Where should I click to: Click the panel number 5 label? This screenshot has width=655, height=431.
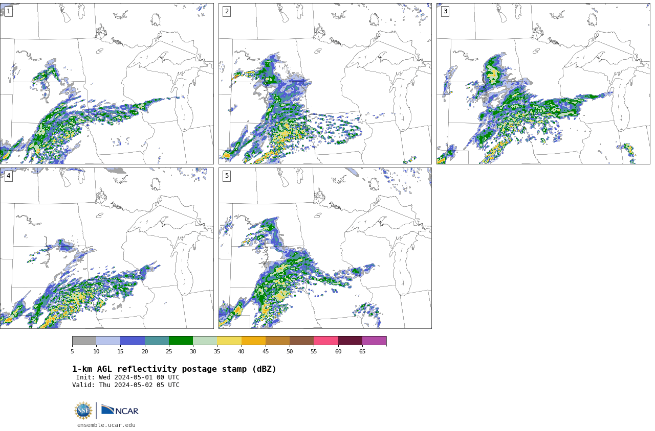[x=227, y=176]
